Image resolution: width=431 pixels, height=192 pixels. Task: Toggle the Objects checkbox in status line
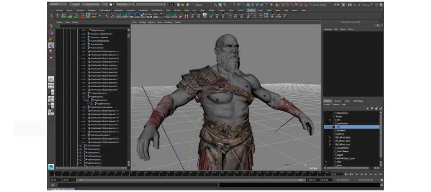[194, 4]
